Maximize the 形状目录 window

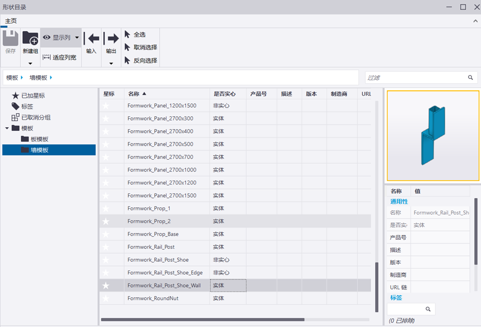coord(463,7)
